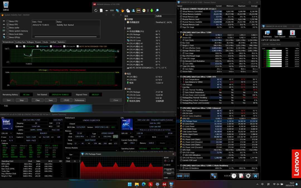Enable the Stress local disks checkbox

pos(8,34)
